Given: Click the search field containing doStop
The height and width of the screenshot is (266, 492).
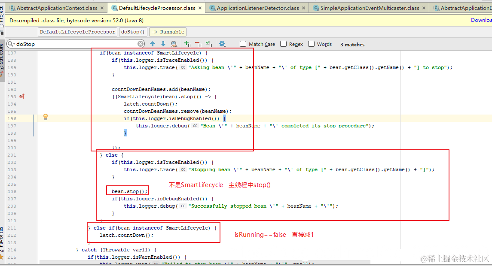Looking at the screenshot, I should (x=76, y=44).
